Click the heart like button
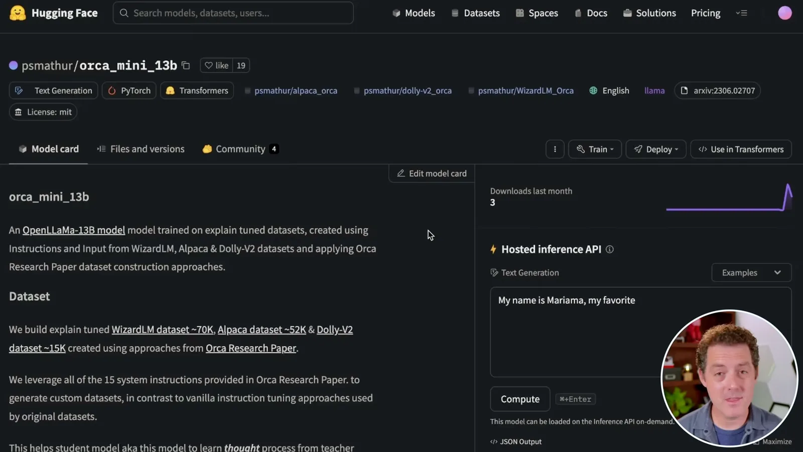803x452 pixels. [216, 65]
